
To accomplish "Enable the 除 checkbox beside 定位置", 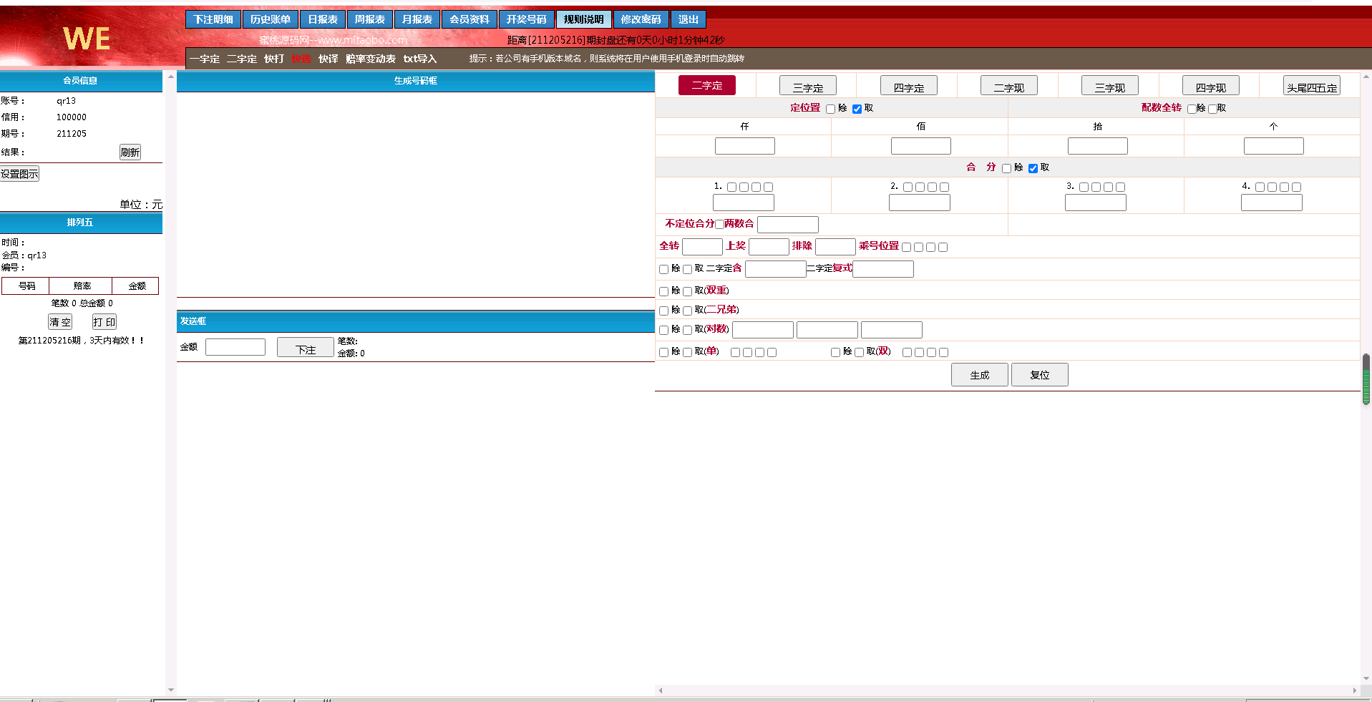I will (831, 109).
